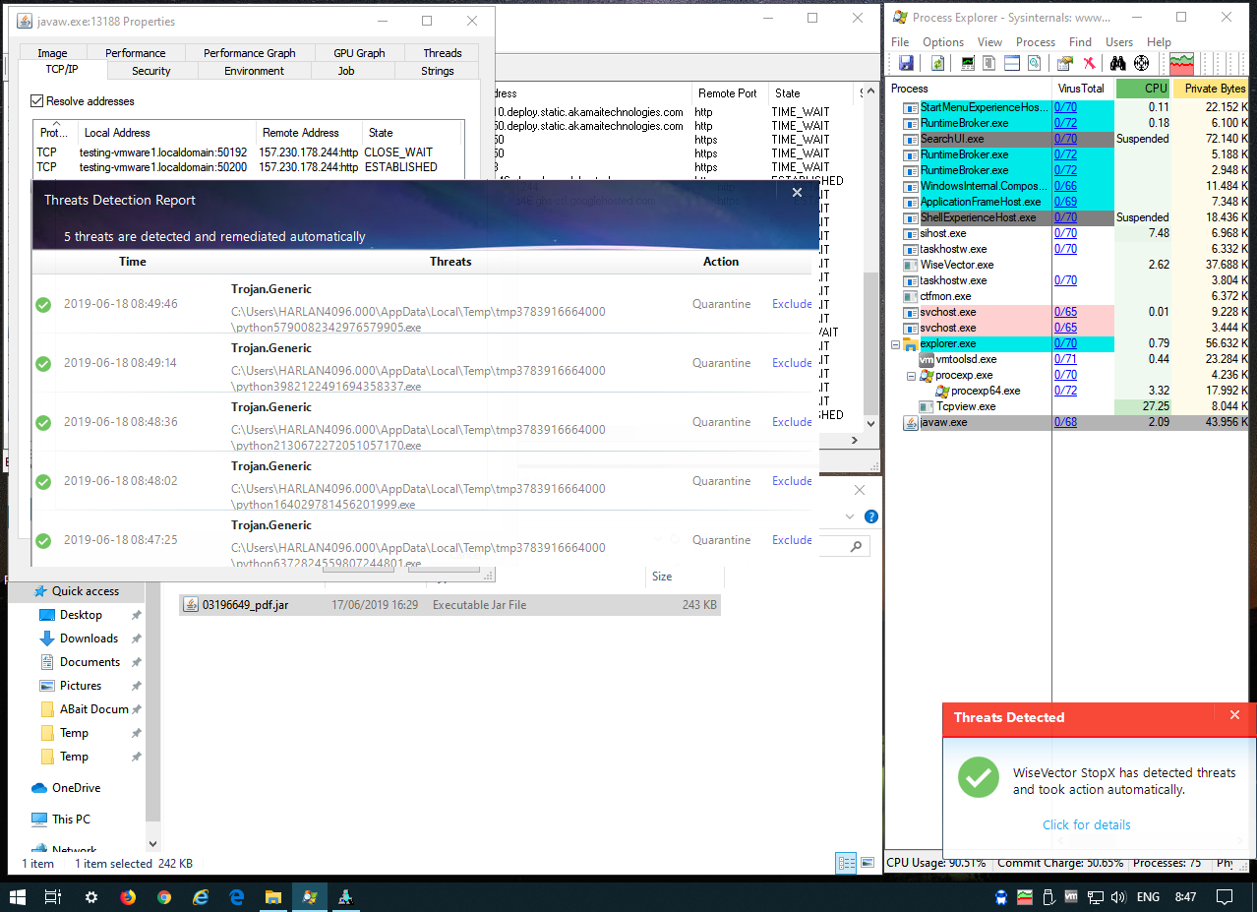
Task: Click the Remote Port column header in TCPView
Action: pyautogui.click(x=728, y=93)
